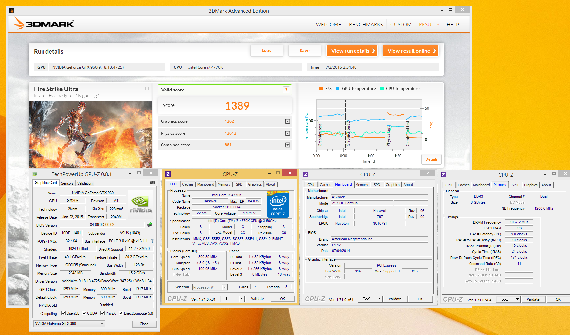Expand the Graphics score details
Screen dimensions: 570x335
(x=288, y=121)
